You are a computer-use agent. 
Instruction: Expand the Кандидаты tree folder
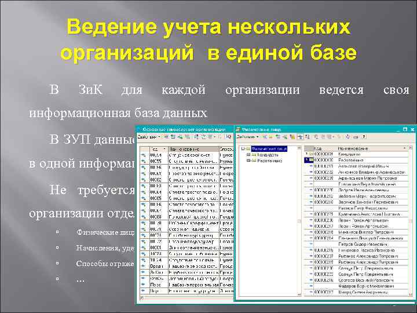point(248,155)
